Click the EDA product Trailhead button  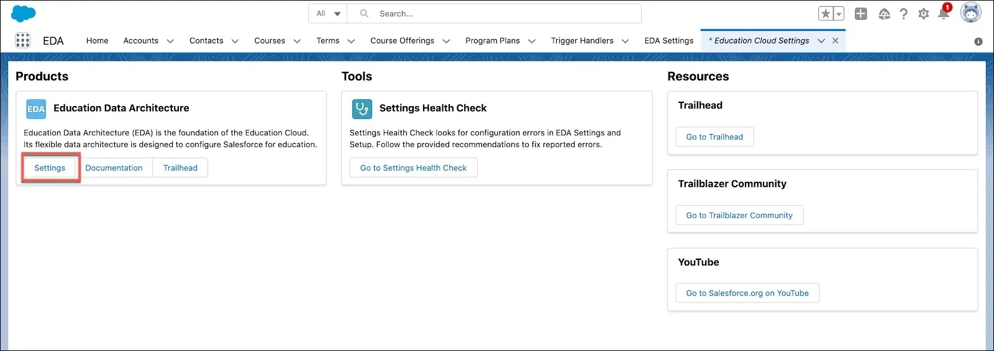click(180, 168)
